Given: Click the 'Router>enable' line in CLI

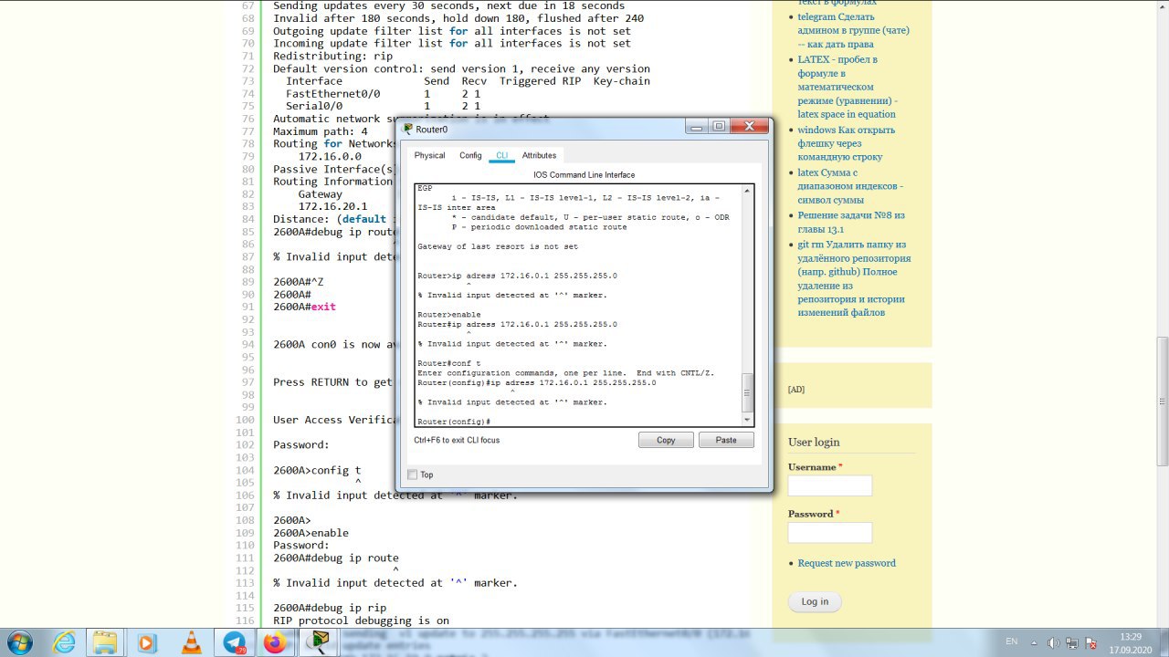Looking at the screenshot, I should [449, 315].
